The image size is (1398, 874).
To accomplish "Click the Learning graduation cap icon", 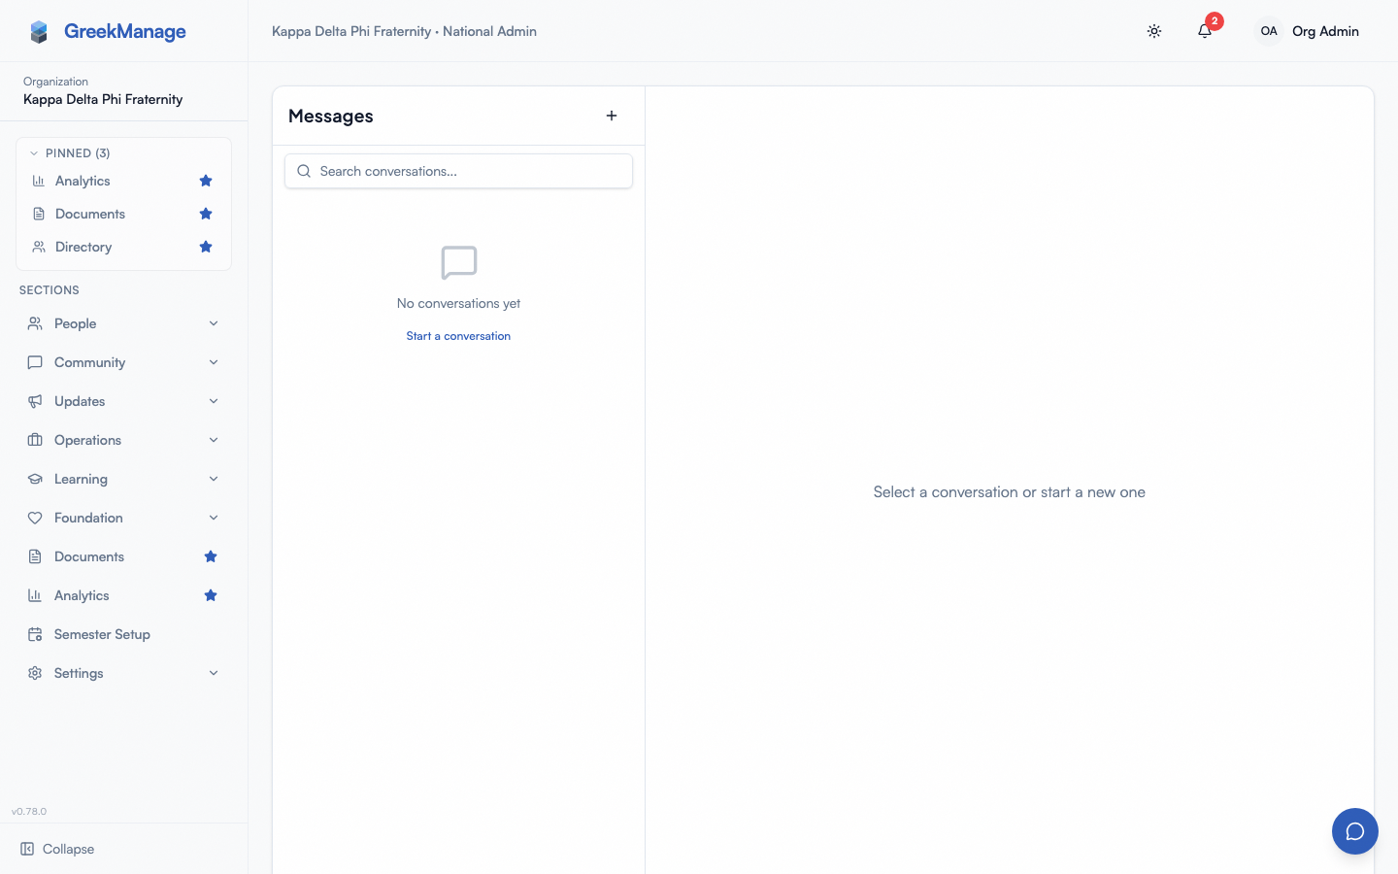I will (x=35, y=479).
